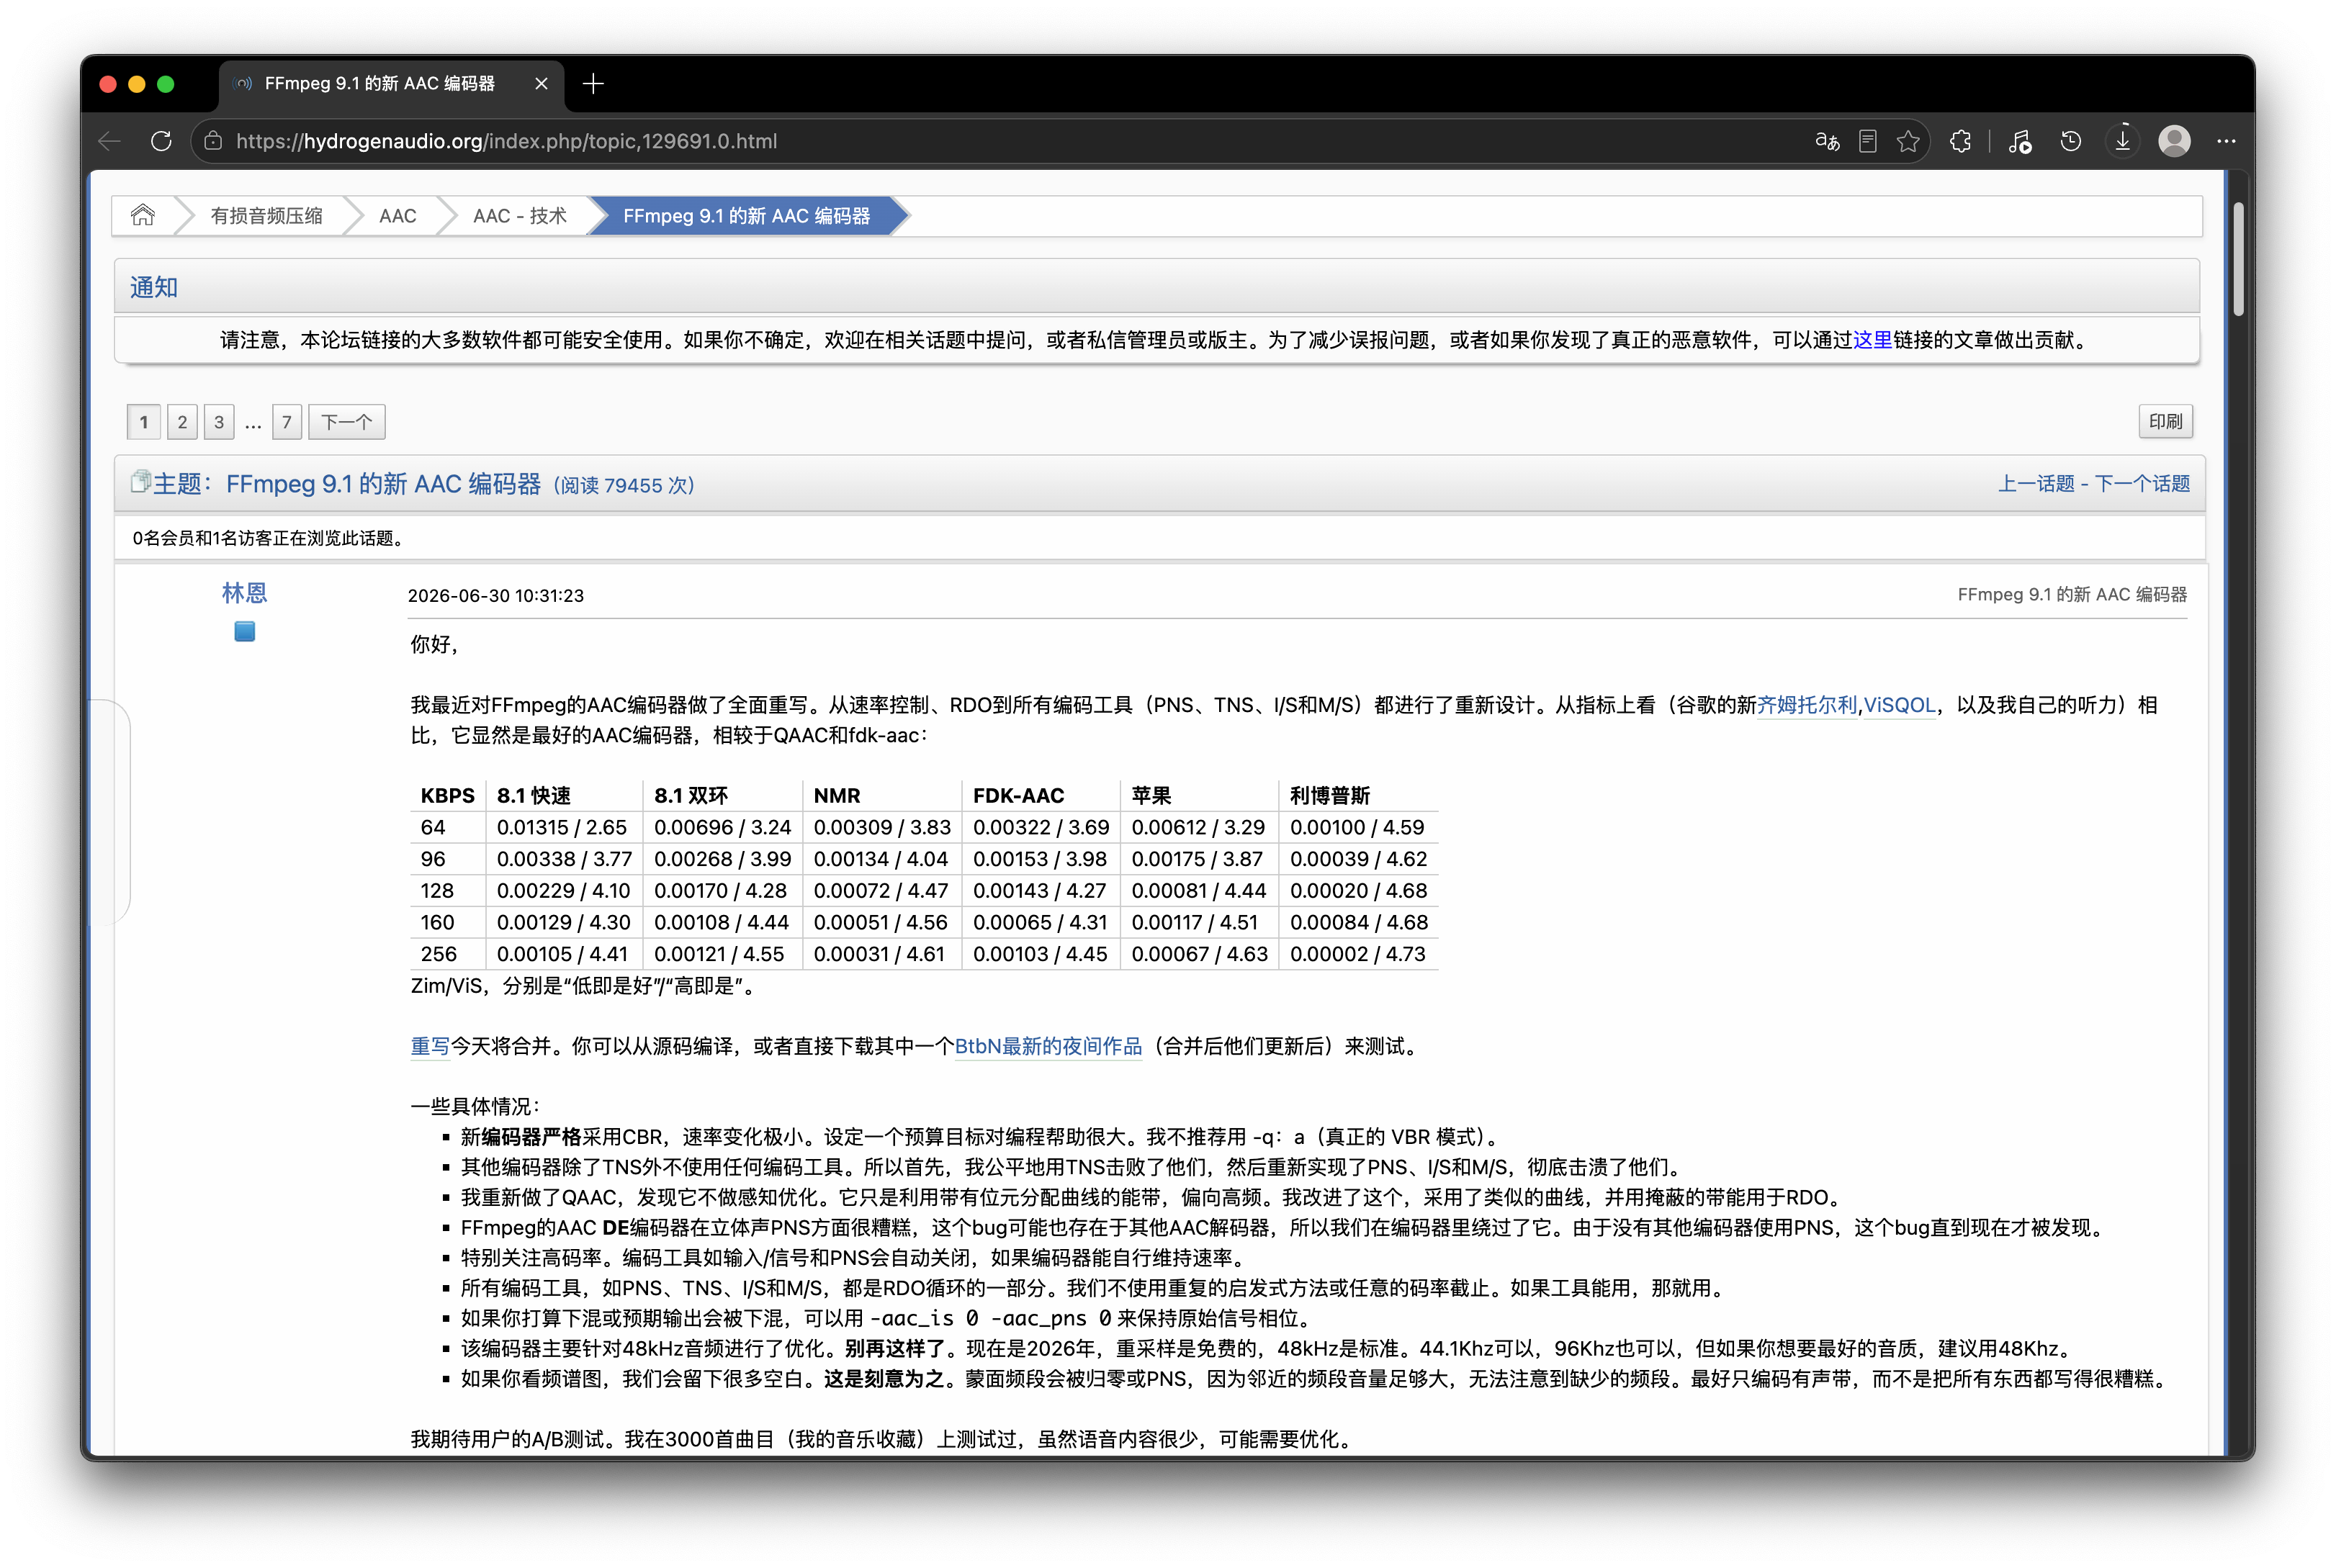Open the 上一话题 previous topic link
The width and height of the screenshot is (2336, 1568).
coord(2036,484)
